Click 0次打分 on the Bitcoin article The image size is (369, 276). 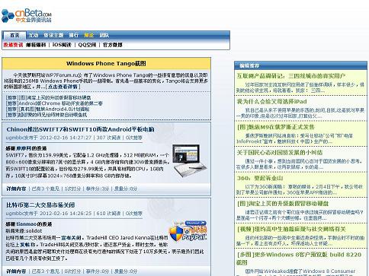point(72,271)
